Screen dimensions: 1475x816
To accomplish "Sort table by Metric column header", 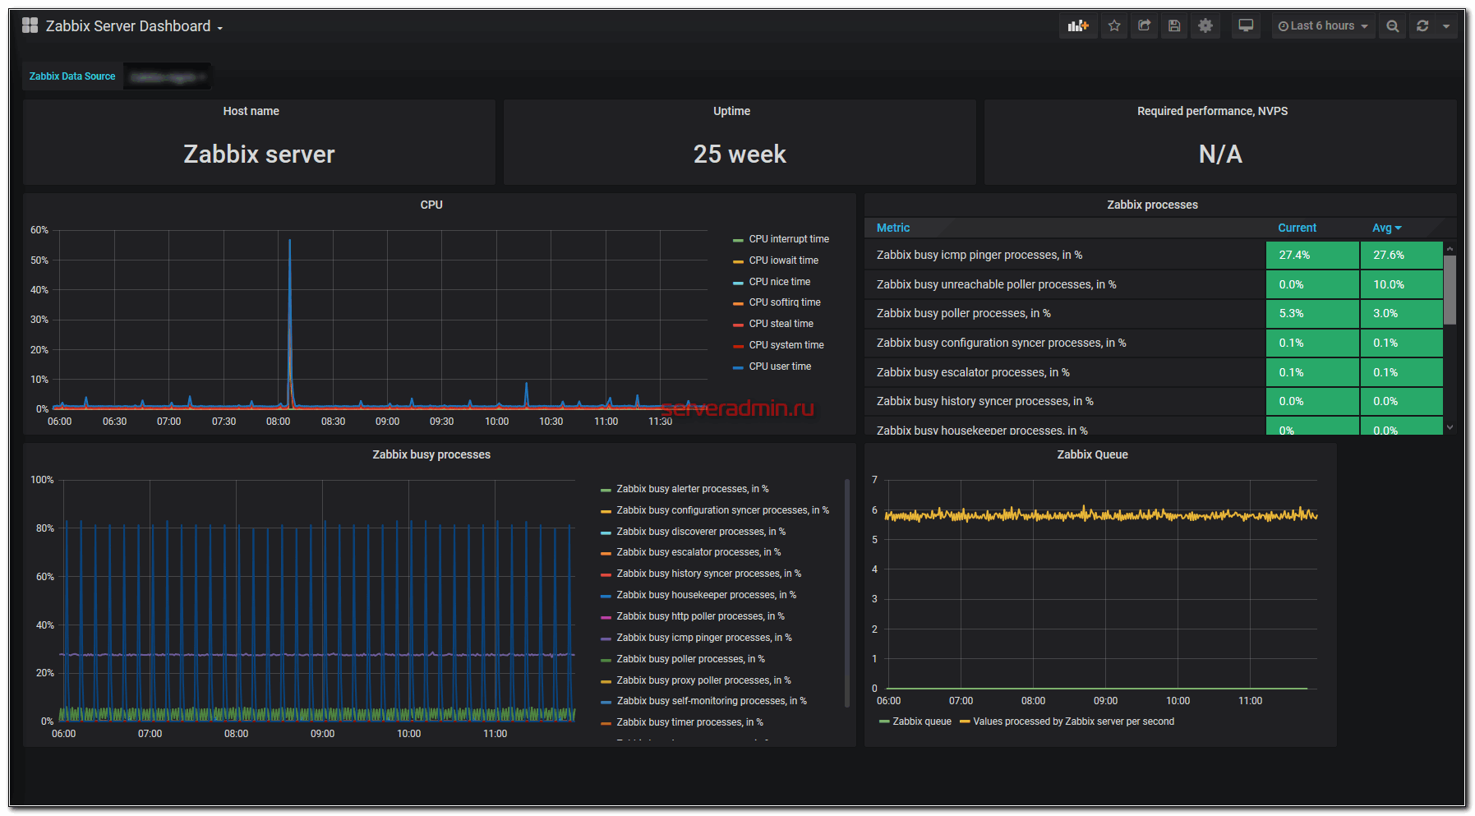I will 893,228.
